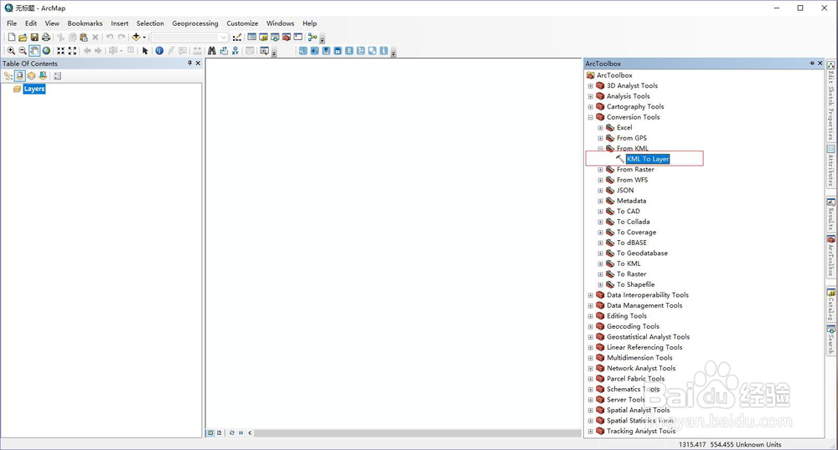Image resolution: width=838 pixels, height=450 pixels.
Task: Collapse the From KML toolset
Action: coord(600,149)
